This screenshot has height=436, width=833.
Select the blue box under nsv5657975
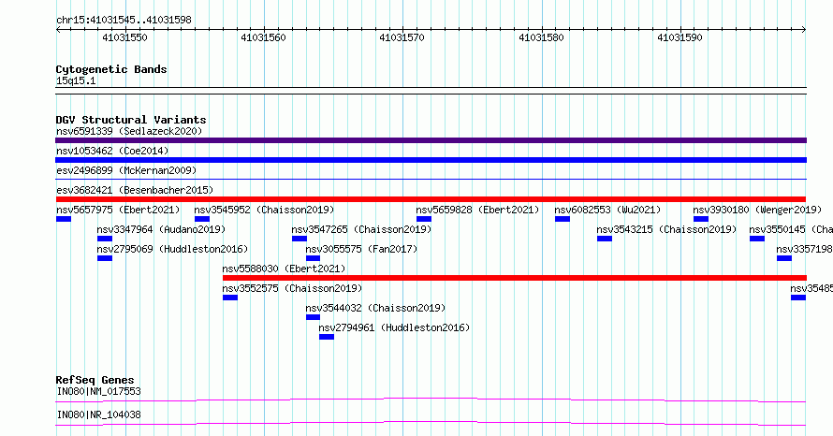point(64,219)
